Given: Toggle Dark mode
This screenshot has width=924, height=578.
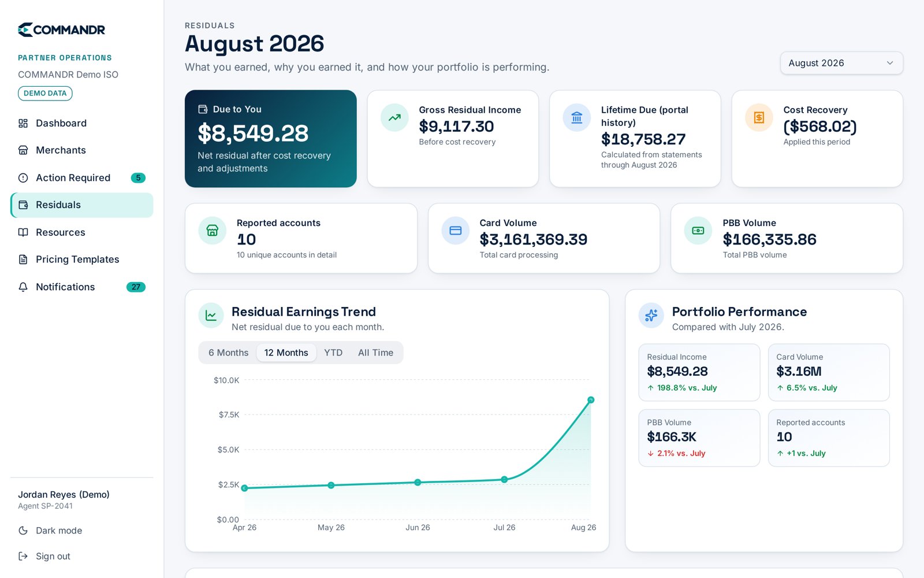Looking at the screenshot, I should [81, 531].
